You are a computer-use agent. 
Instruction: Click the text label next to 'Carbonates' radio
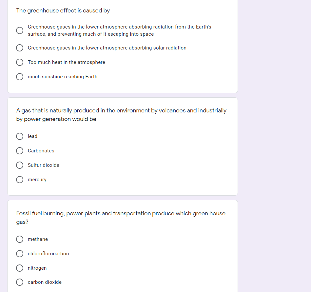41,151
